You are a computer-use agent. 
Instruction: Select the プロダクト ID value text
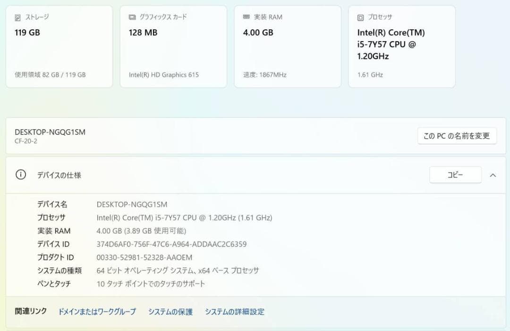coord(144,257)
